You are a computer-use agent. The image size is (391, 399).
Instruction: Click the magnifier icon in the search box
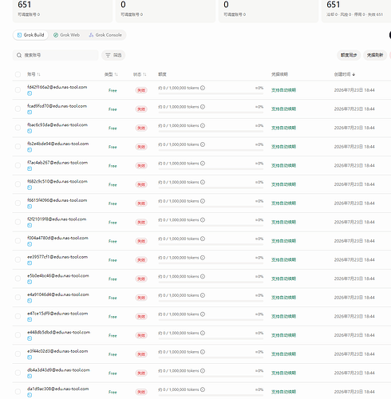pyautogui.click(x=19, y=55)
